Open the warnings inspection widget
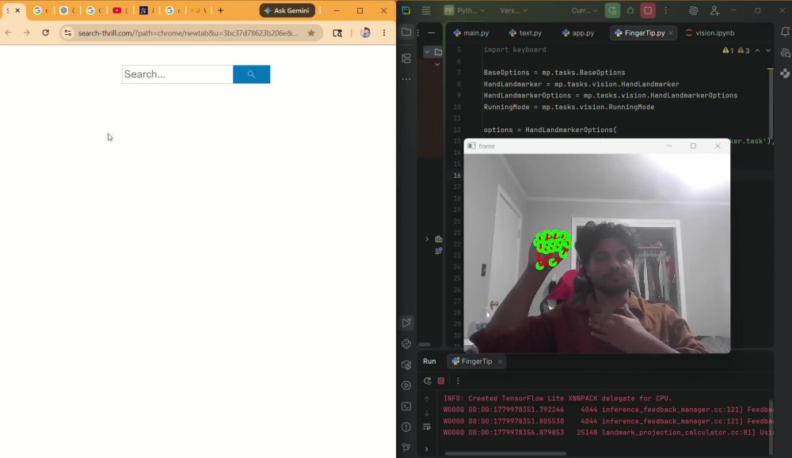 click(736, 51)
